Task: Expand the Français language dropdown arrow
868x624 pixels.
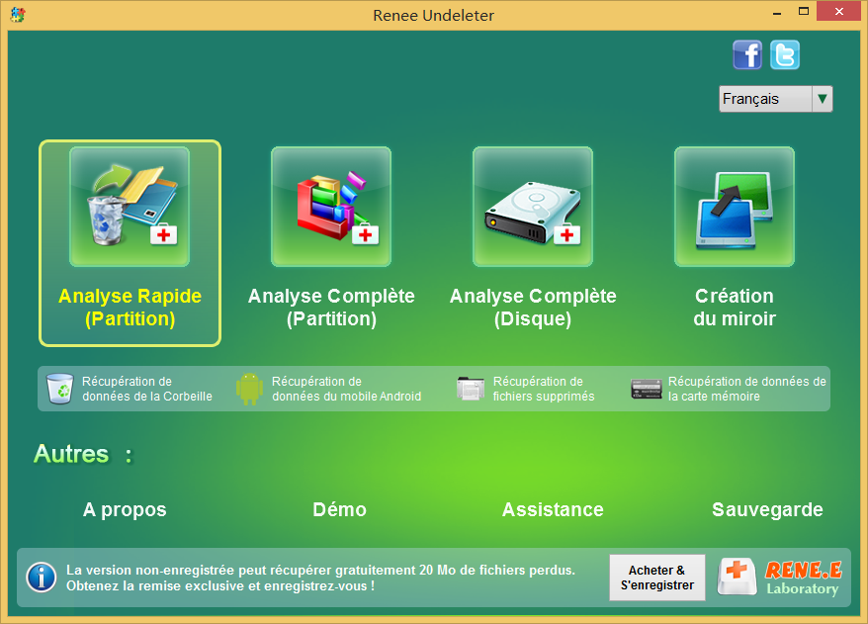Action: point(823,99)
